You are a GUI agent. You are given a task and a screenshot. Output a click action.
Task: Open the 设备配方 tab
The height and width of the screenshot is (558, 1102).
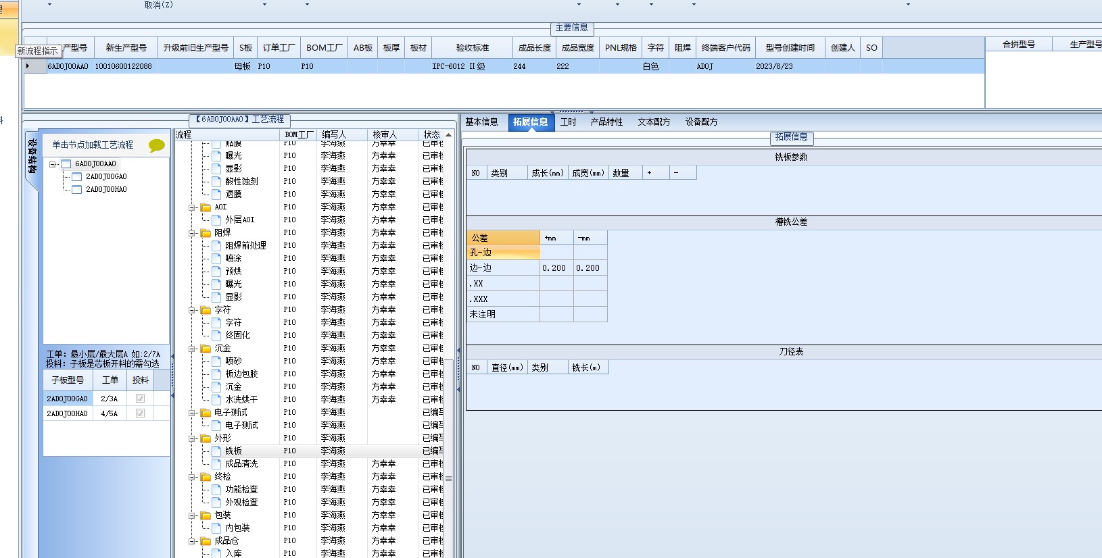click(x=701, y=122)
